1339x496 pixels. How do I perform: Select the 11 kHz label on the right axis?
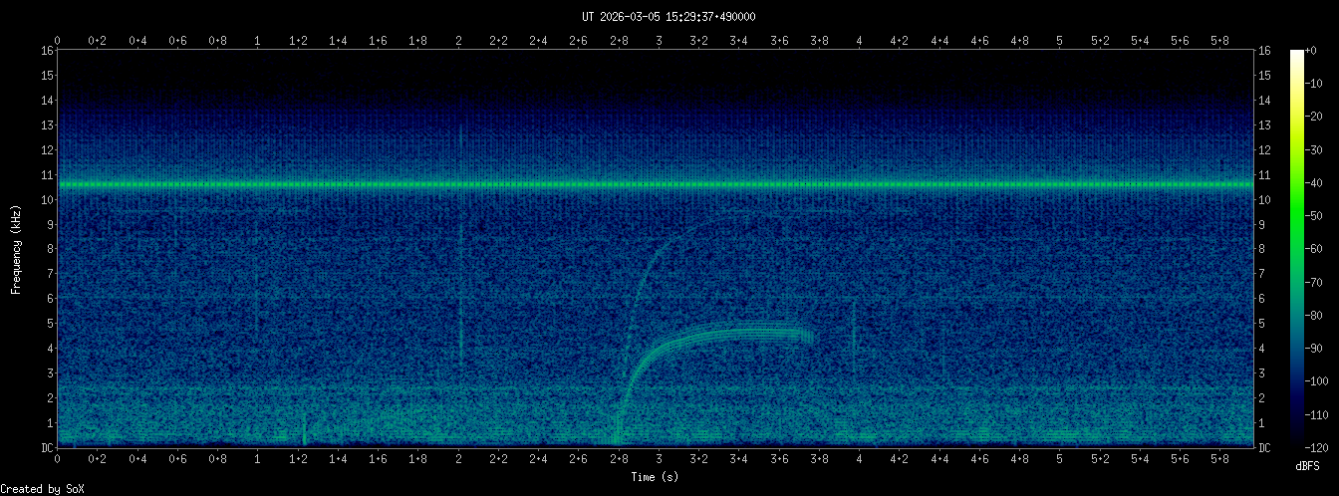click(x=1264, y=175)
